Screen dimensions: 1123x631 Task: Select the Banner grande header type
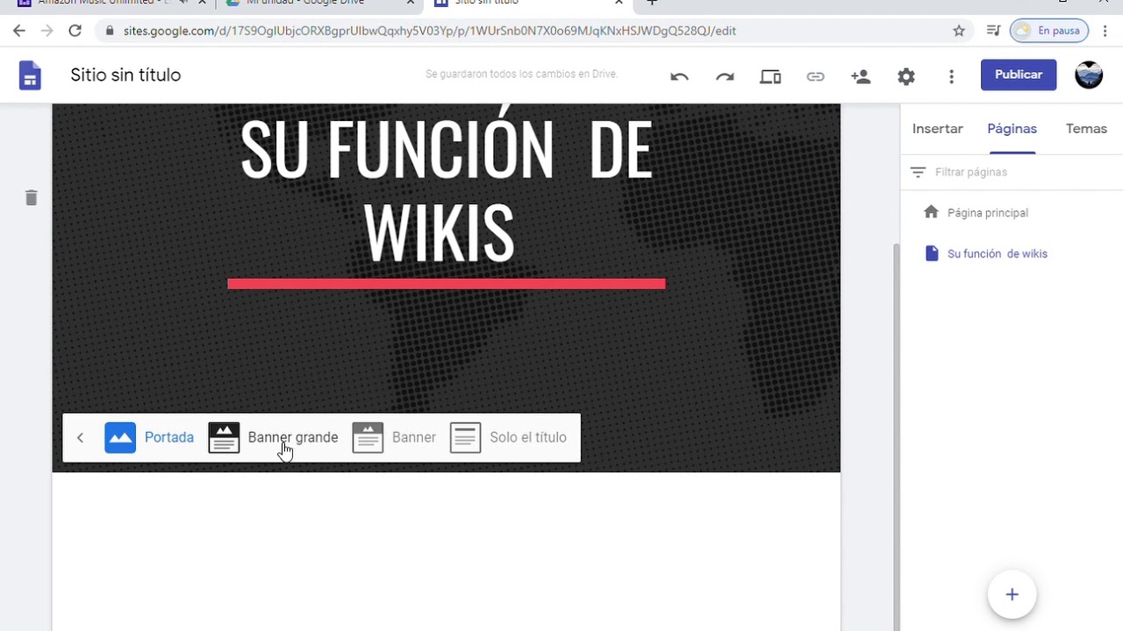273,437
